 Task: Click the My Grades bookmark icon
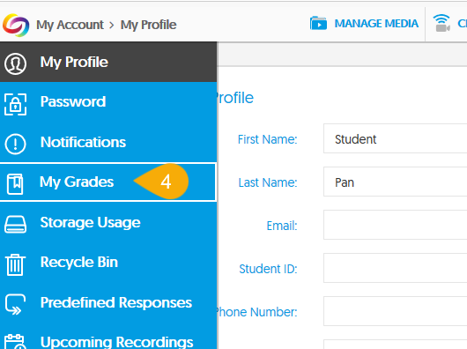coord(15,183)
